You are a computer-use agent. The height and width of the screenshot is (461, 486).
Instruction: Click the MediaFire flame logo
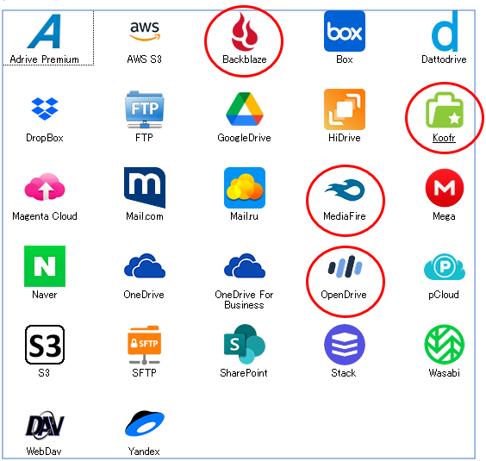(345, 190)
